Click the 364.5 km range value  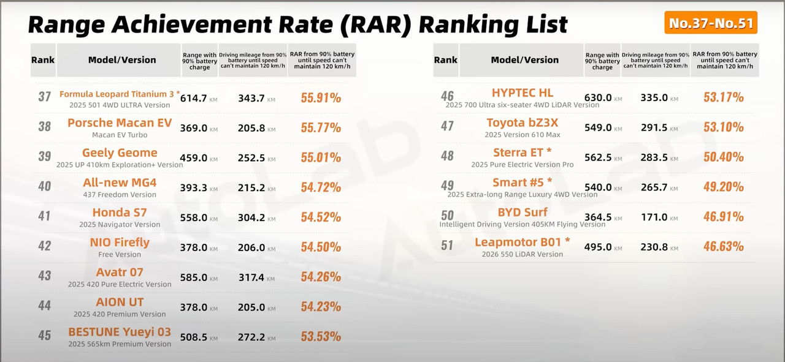[x=599, y=217]
